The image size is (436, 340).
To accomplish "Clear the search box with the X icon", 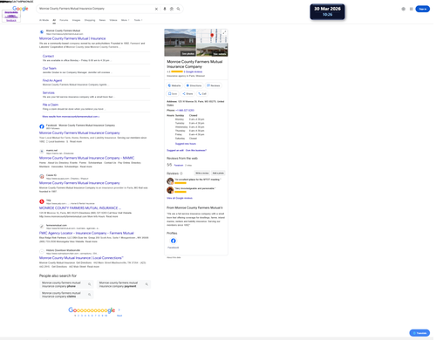I will tap(156, 9).
